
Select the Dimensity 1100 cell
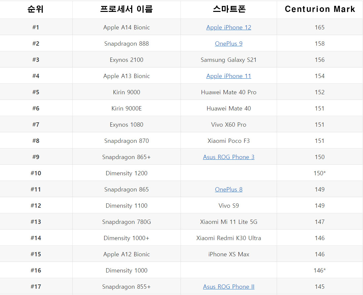point(126,206)
